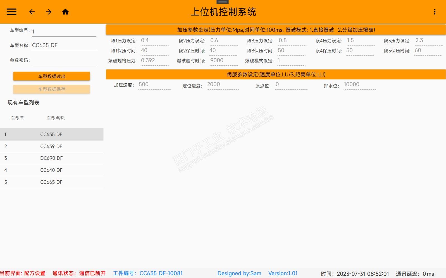The height and width of the screenshot is (278, 446).
Task: Change 段5保压时间 value
Action: coord(428,51)
